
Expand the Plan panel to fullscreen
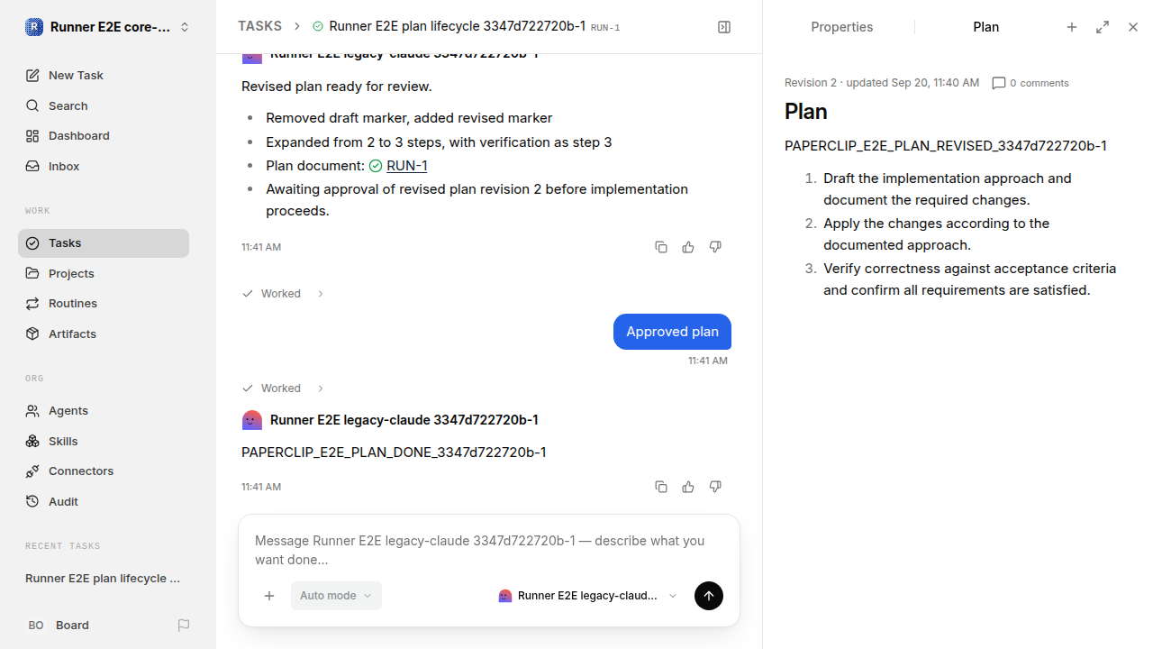click(1103, 27)
